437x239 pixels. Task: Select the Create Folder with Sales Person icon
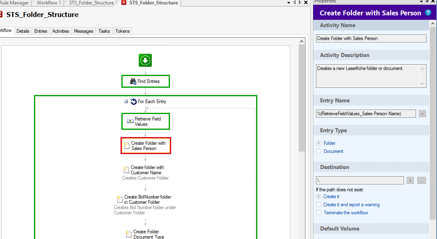tap(127, 146)
